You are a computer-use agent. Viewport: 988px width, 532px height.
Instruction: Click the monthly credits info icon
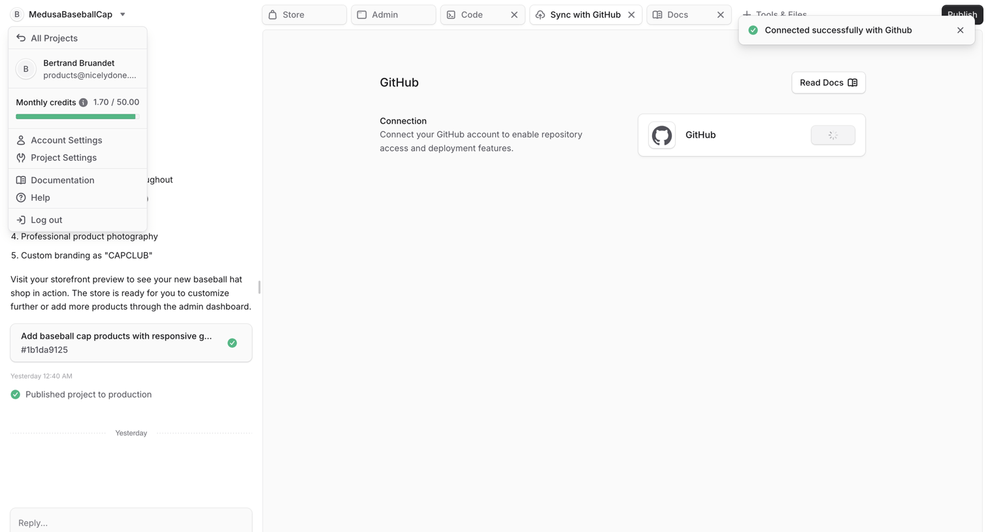coord(83,103)
